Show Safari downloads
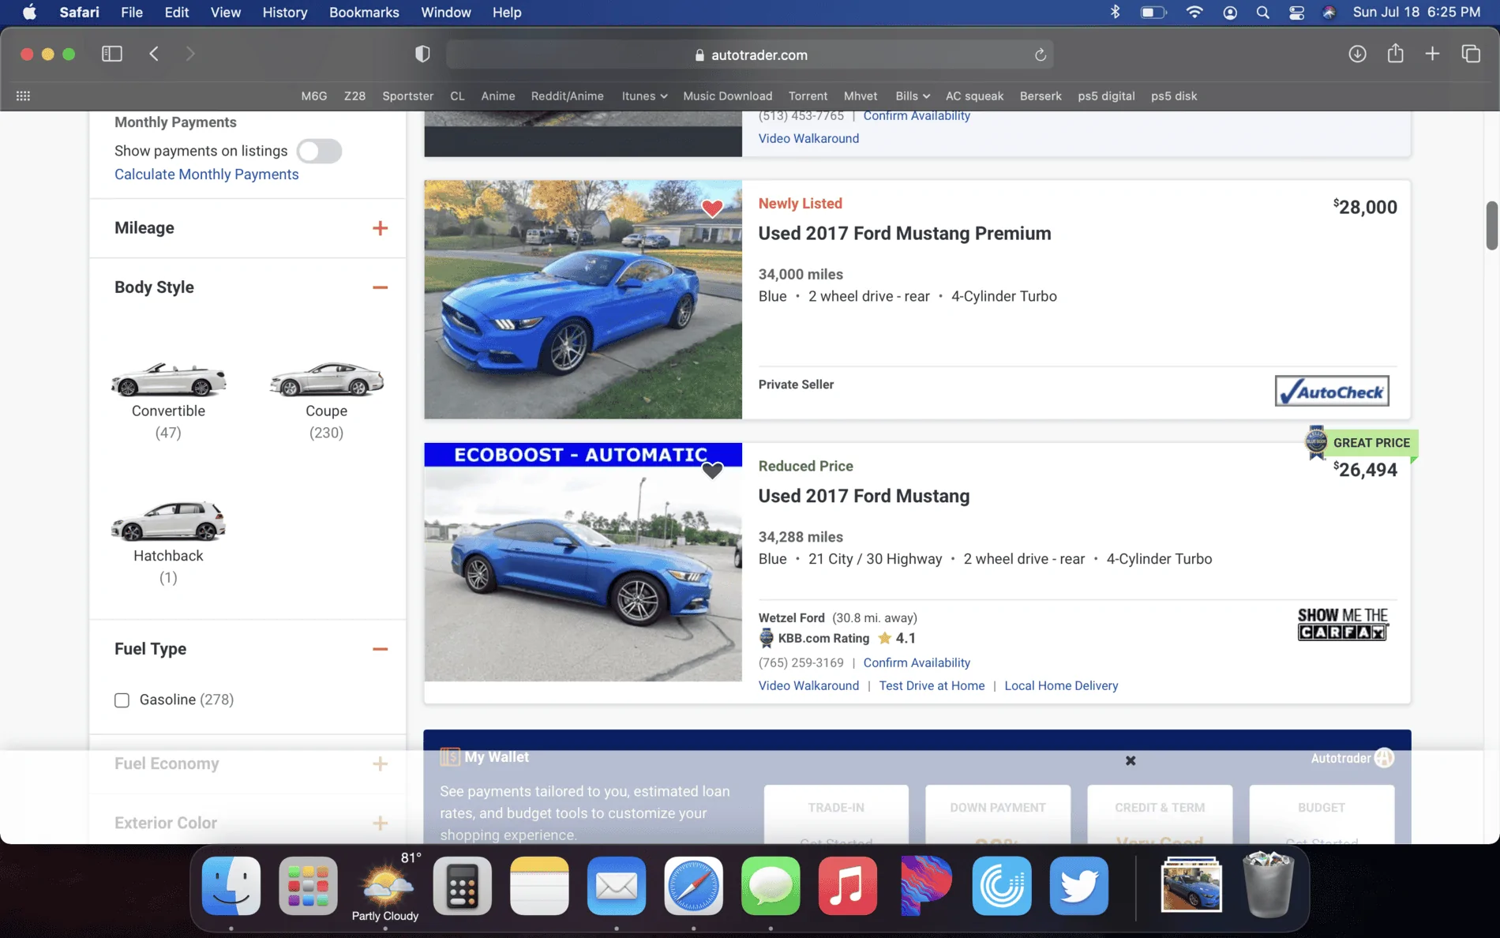Image resolution: width=1500 pixels, height=938 pixels. [x=1357, y=54]
